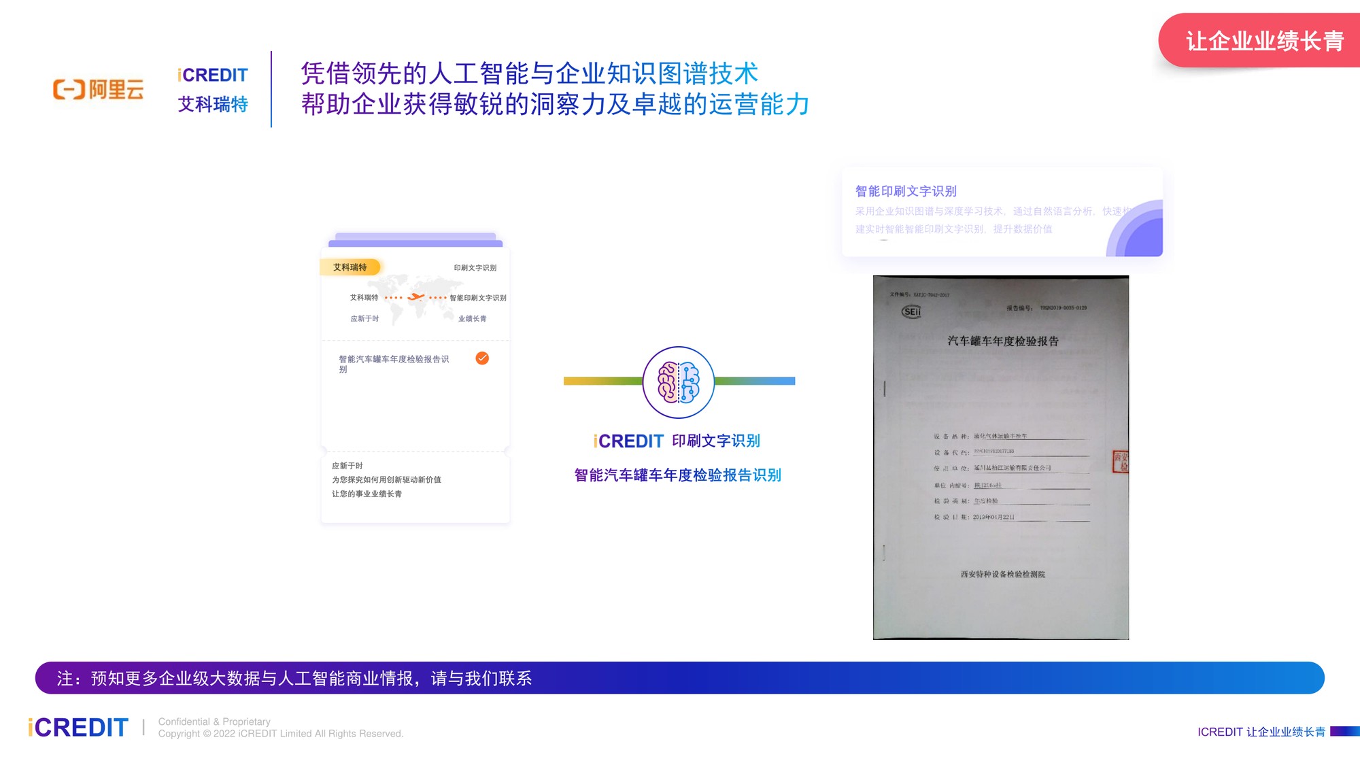This screenshot has height=765, width=1360.
Task: Click the yellow 艾科瑞特 tag on card
Action: pyautogui.click(x=350, y=267)
